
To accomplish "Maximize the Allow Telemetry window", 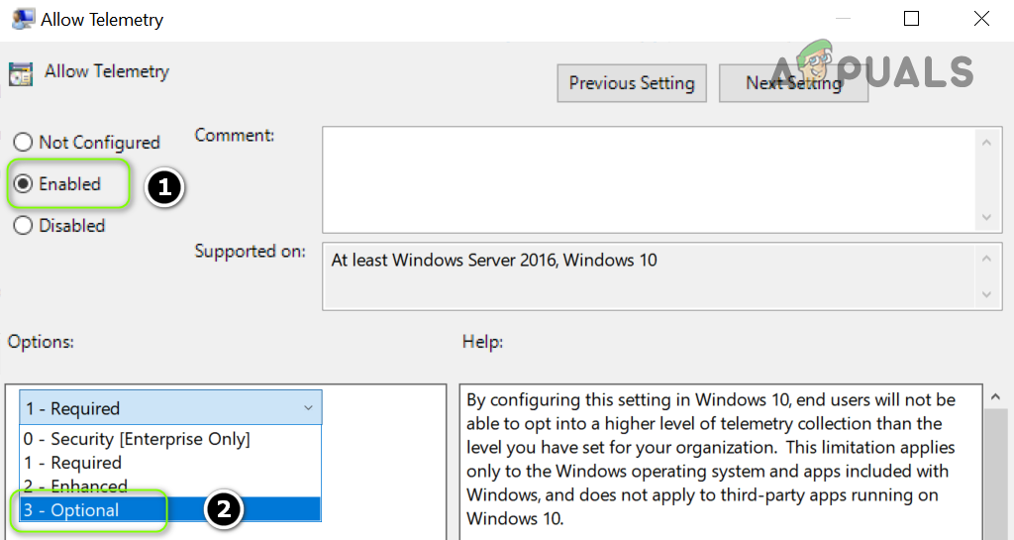I will (911, 19).
